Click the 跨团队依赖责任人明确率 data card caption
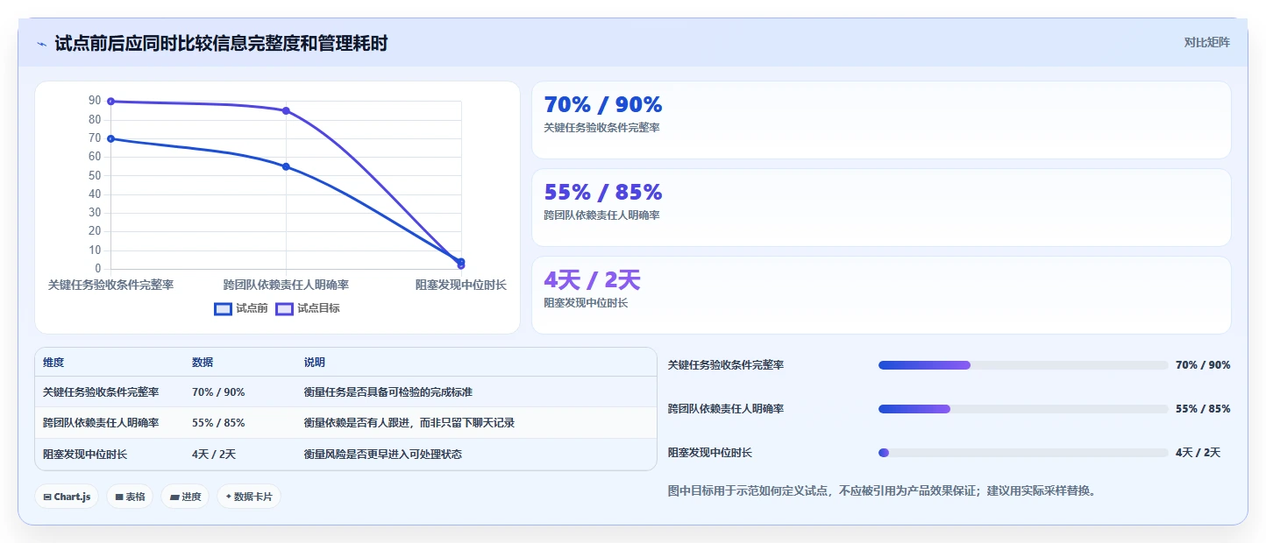The image size is (1266, 543). tap(602, 215)
